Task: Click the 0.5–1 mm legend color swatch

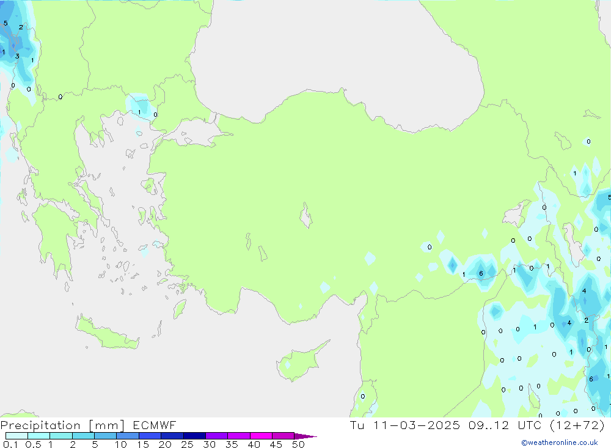Action: coord(38,436)
